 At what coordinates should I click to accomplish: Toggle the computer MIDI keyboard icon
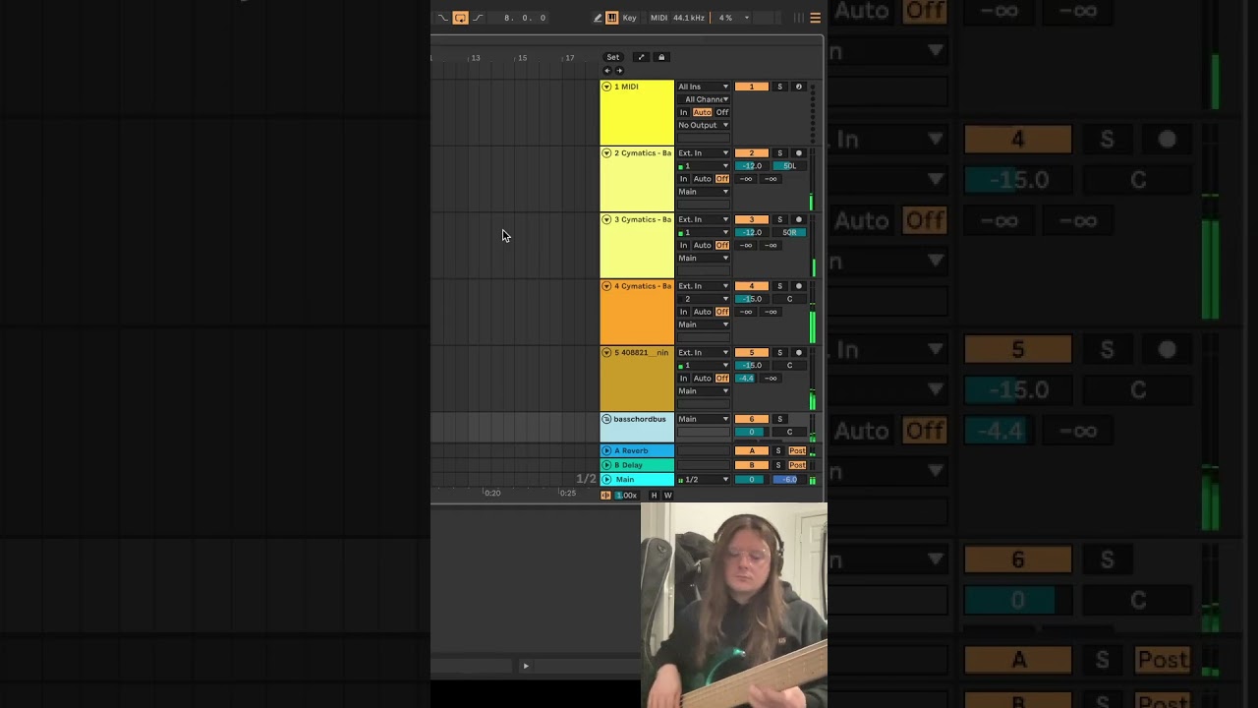[611, 18]
